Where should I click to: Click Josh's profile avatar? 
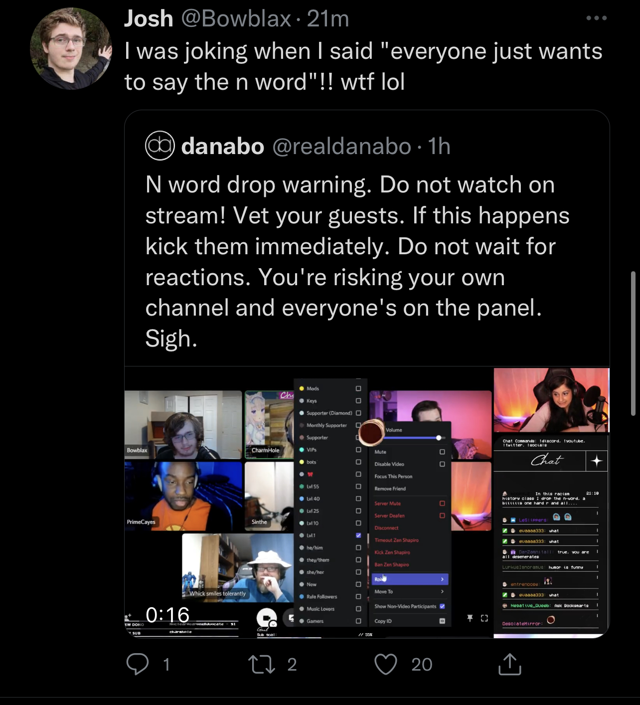[70, 48]
